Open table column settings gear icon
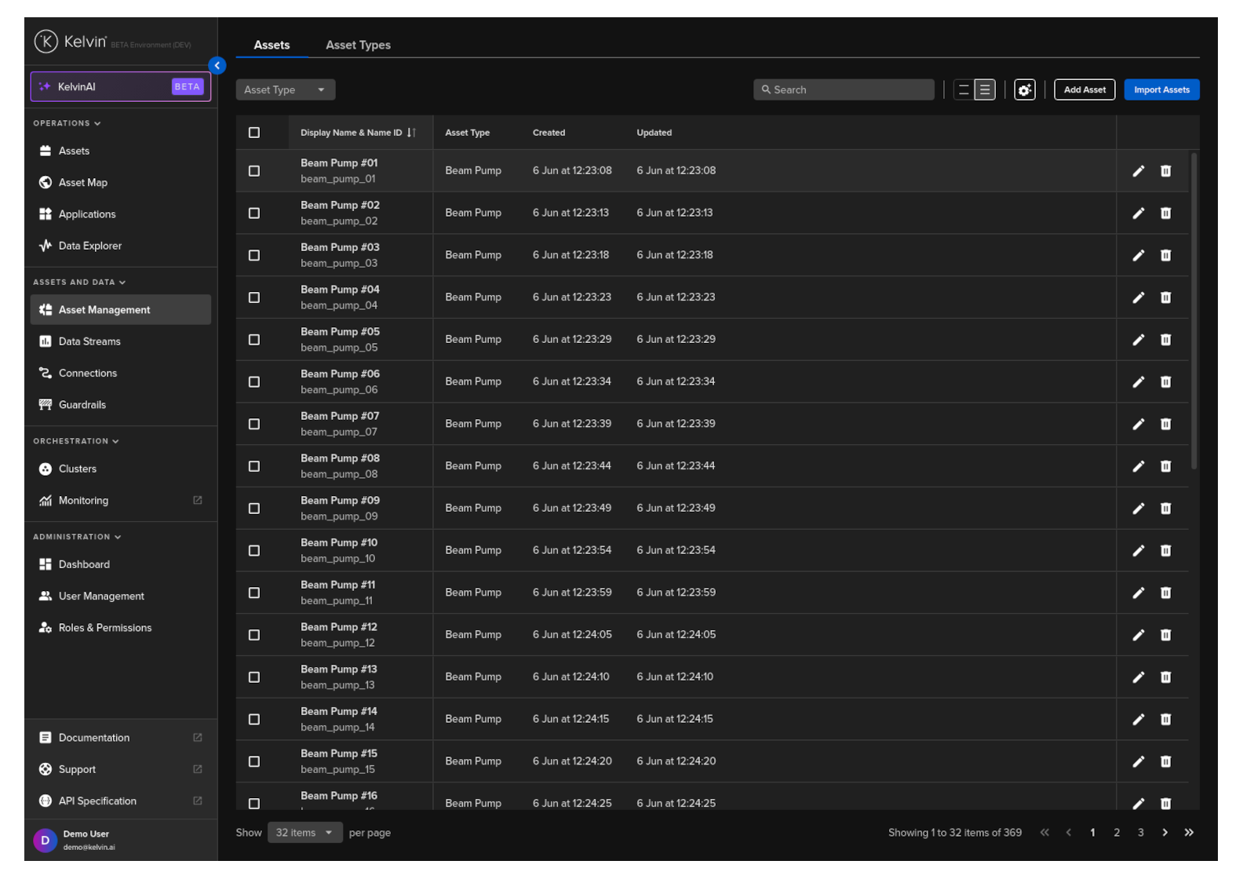 click(x=1024, y=90)
